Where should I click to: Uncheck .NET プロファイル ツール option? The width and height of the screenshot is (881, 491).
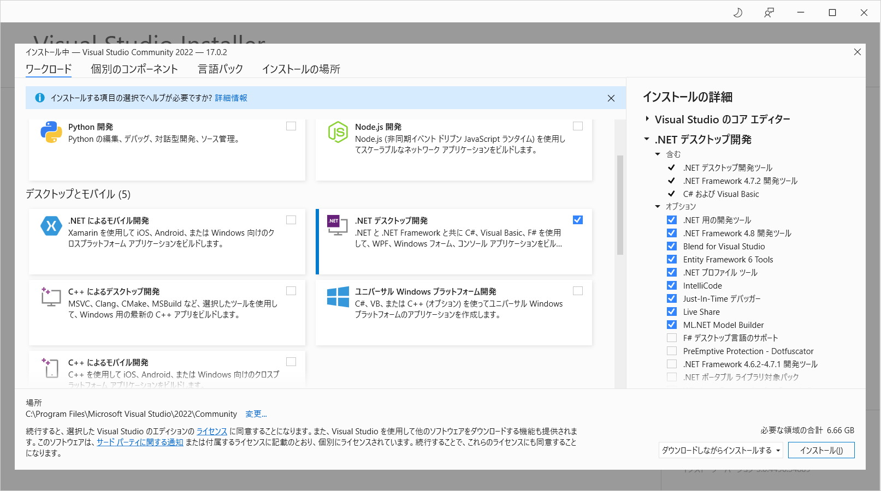672,272
